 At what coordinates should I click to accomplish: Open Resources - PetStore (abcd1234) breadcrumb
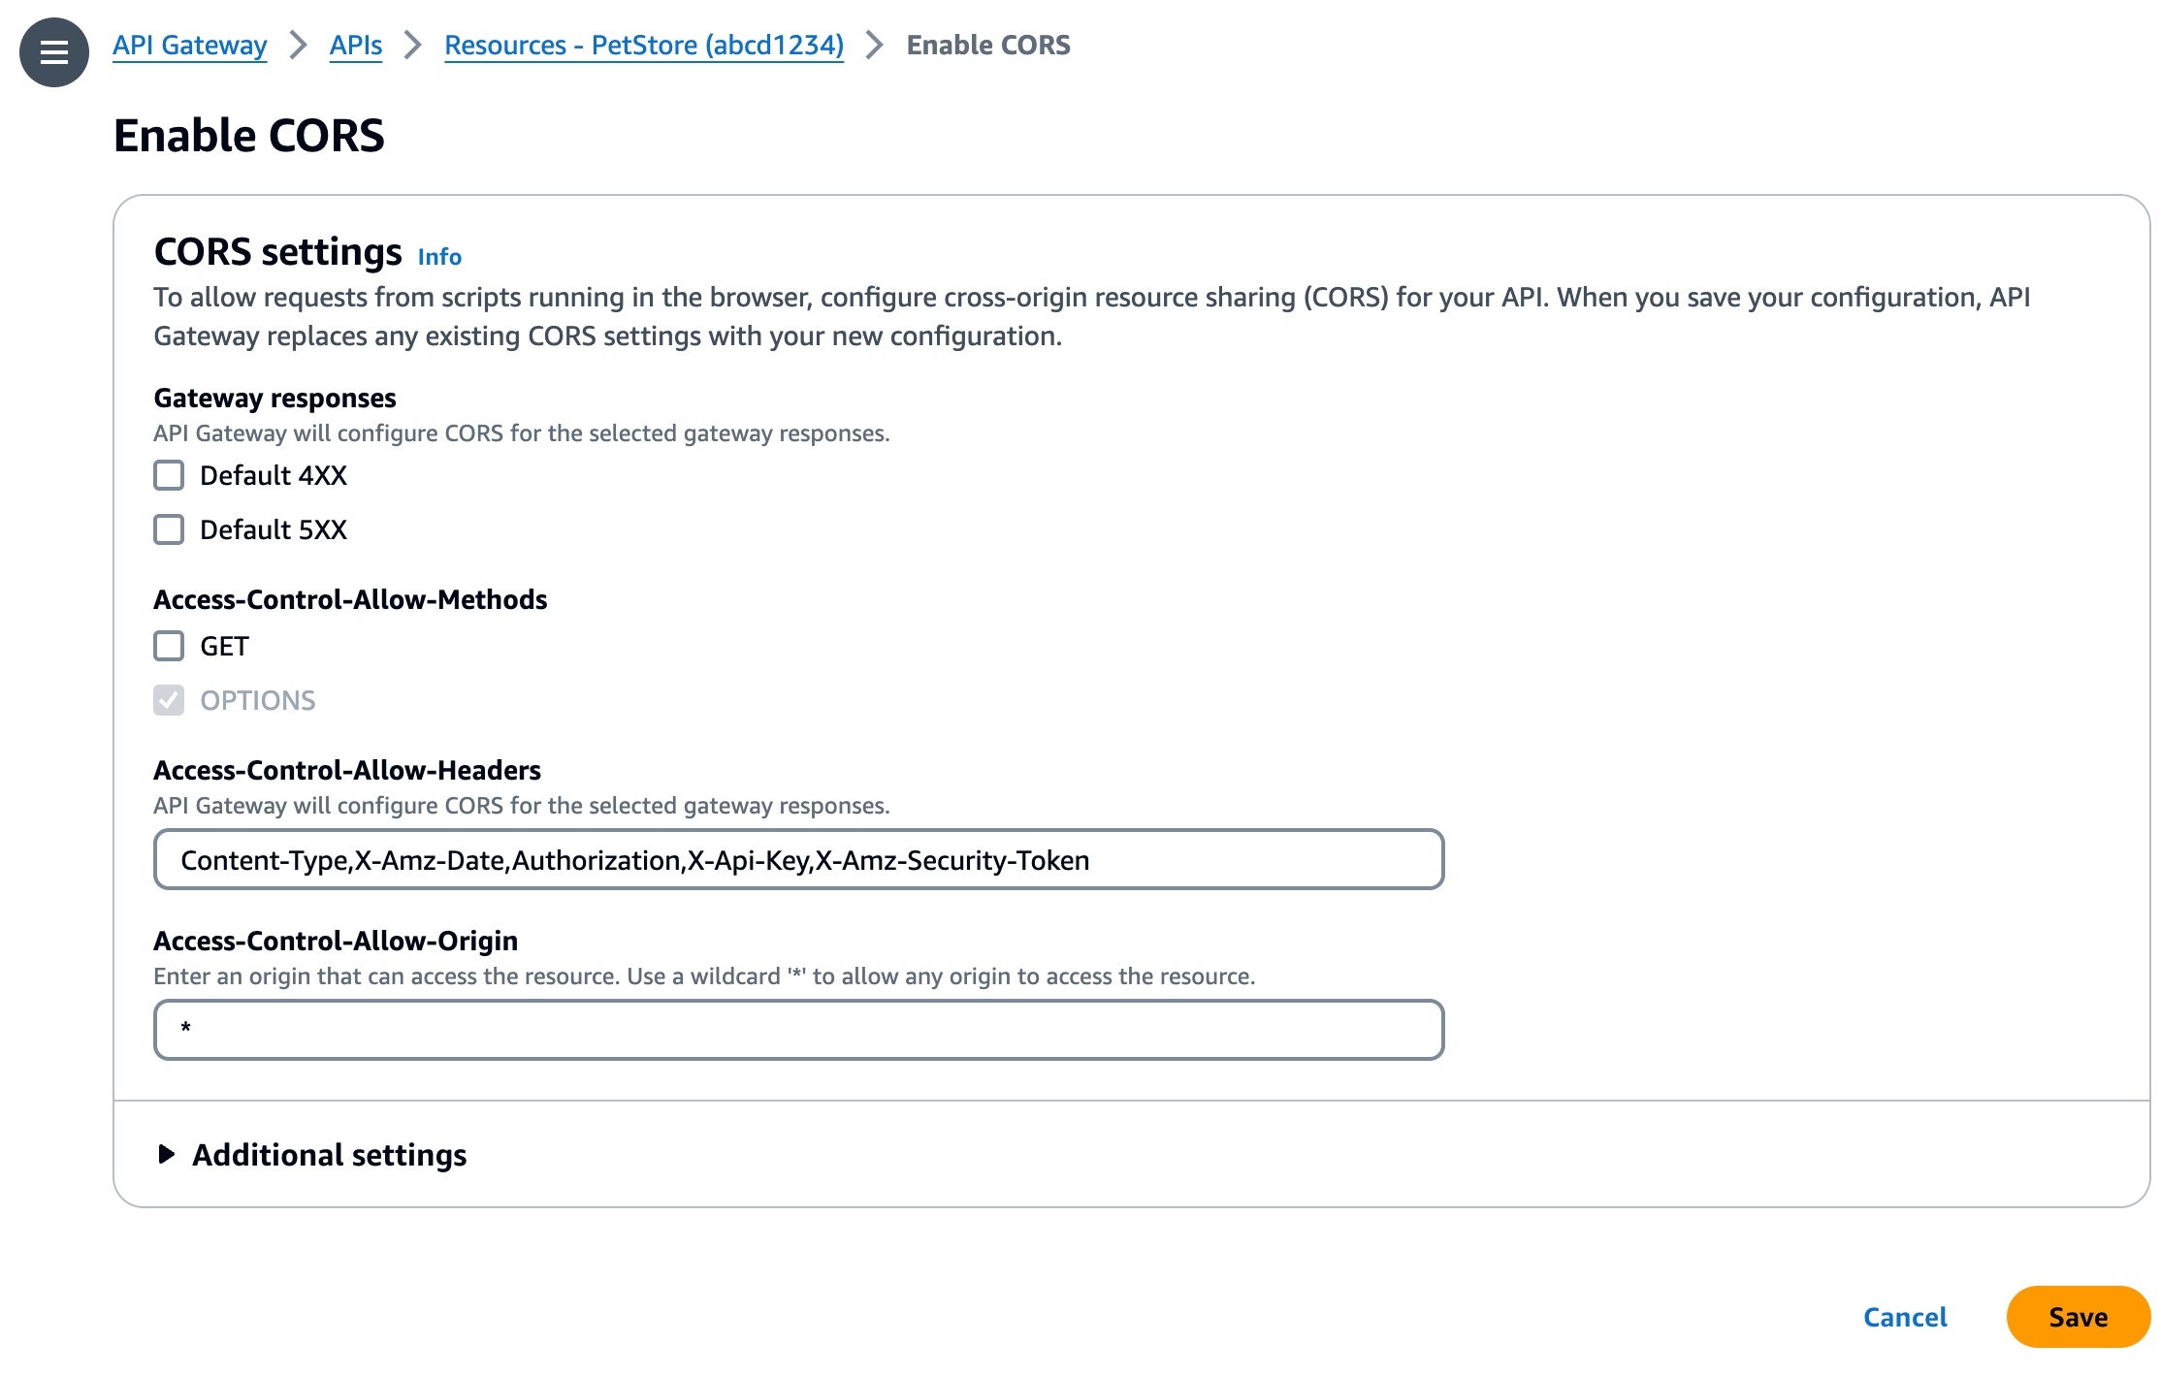(x=643, y=45)
